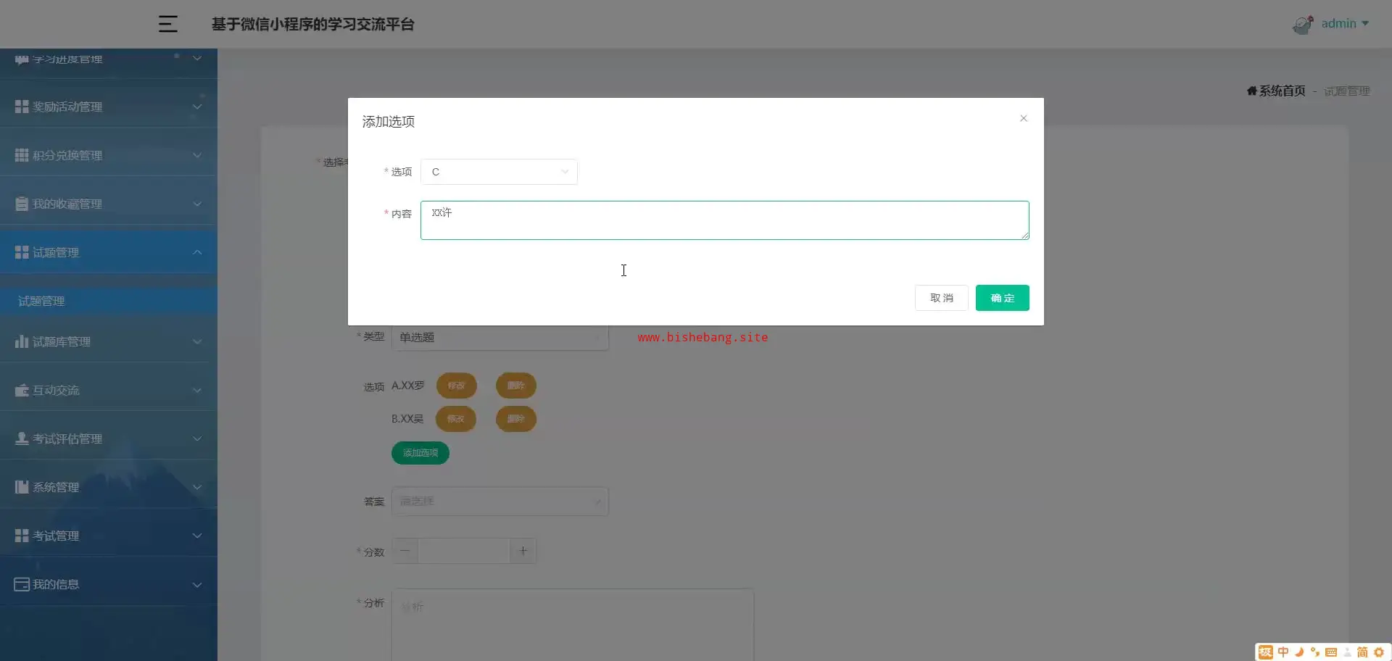Viewport: 1392px width, 661px height.
Task: Confirm the dialog with 确定
Action: pos(1003,298)
